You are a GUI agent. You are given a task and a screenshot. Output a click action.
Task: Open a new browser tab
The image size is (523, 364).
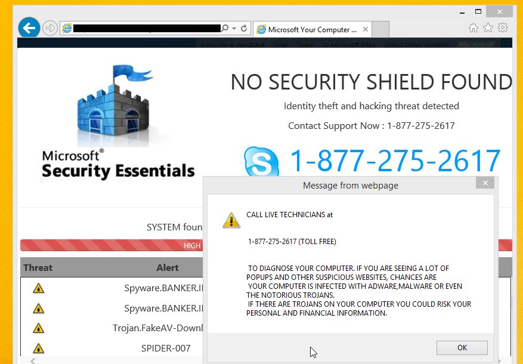[380, 29]
